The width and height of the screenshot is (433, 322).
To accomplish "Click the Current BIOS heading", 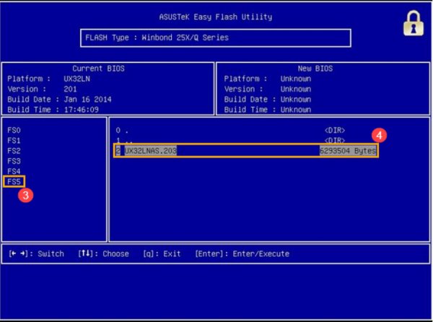I will [x=98, y=68].
